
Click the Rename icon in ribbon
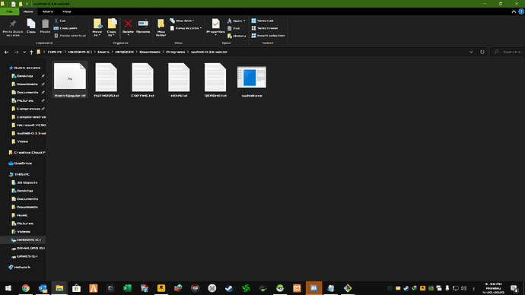click(143, 24)
